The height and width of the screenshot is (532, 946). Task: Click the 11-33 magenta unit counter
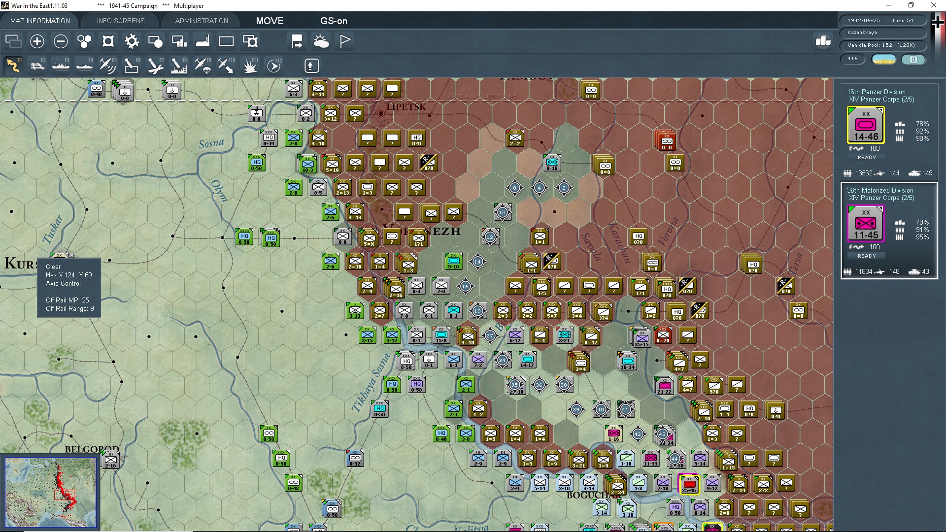click(650, 458)
